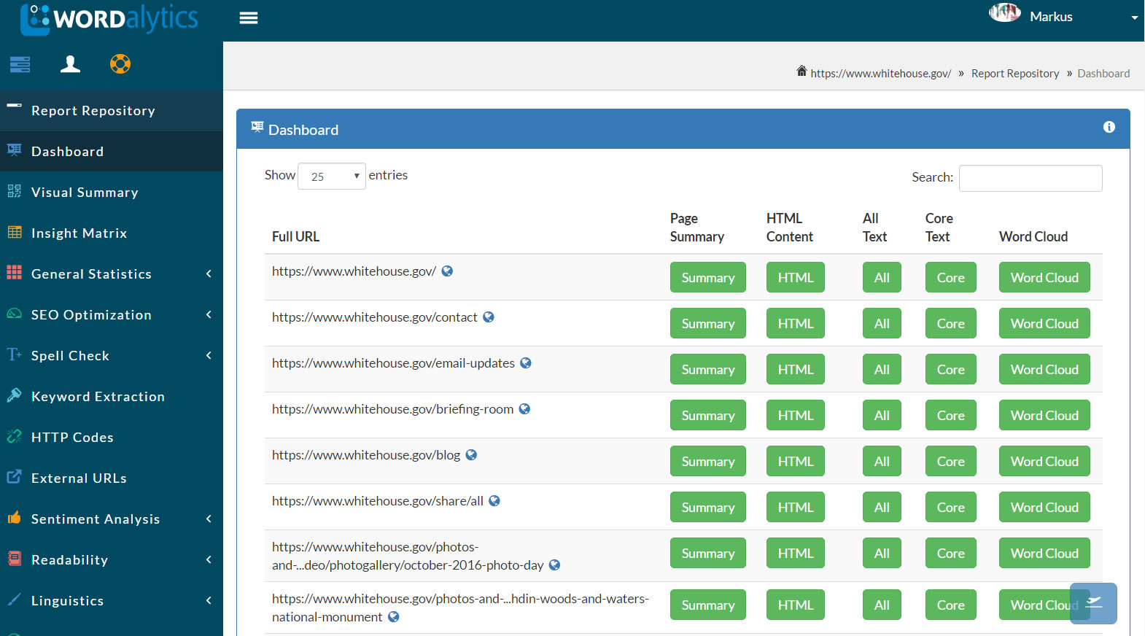Open globe icon beside share/all URL

point(494,500)
